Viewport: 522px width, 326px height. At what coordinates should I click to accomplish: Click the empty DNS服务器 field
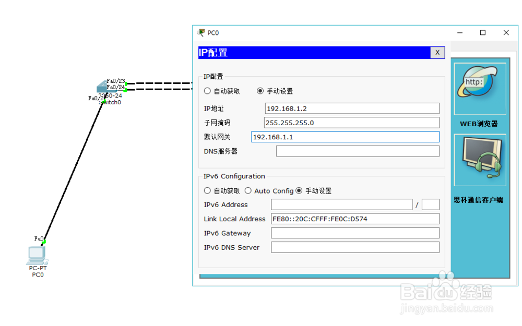click(358, 151)
